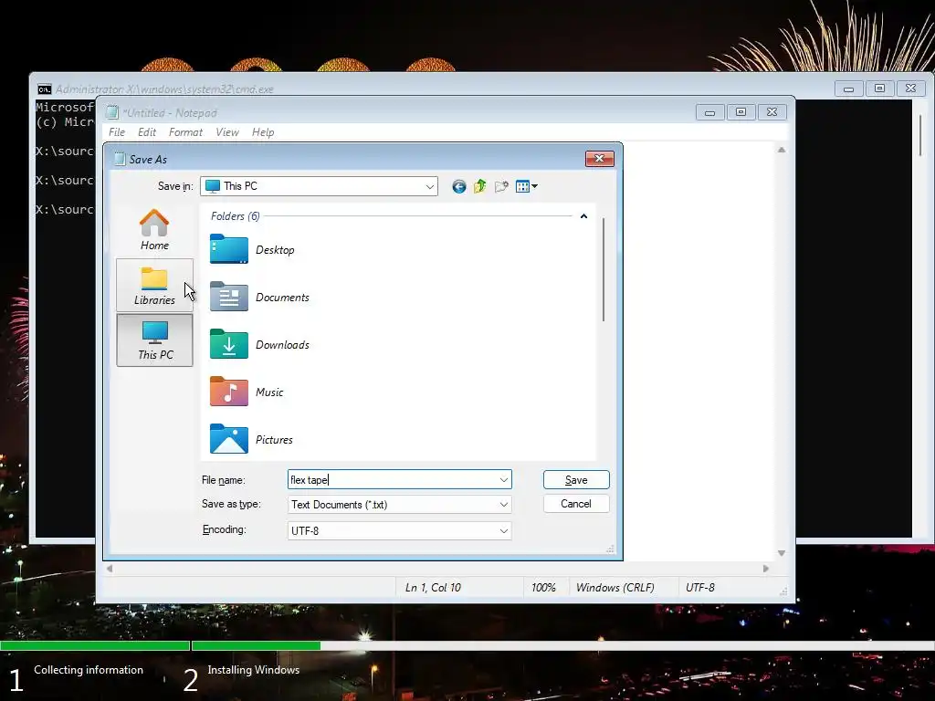The image size is (935, 701).
Task: Click the '100%' zoom status entry
Action: click(x=543, y=588)
